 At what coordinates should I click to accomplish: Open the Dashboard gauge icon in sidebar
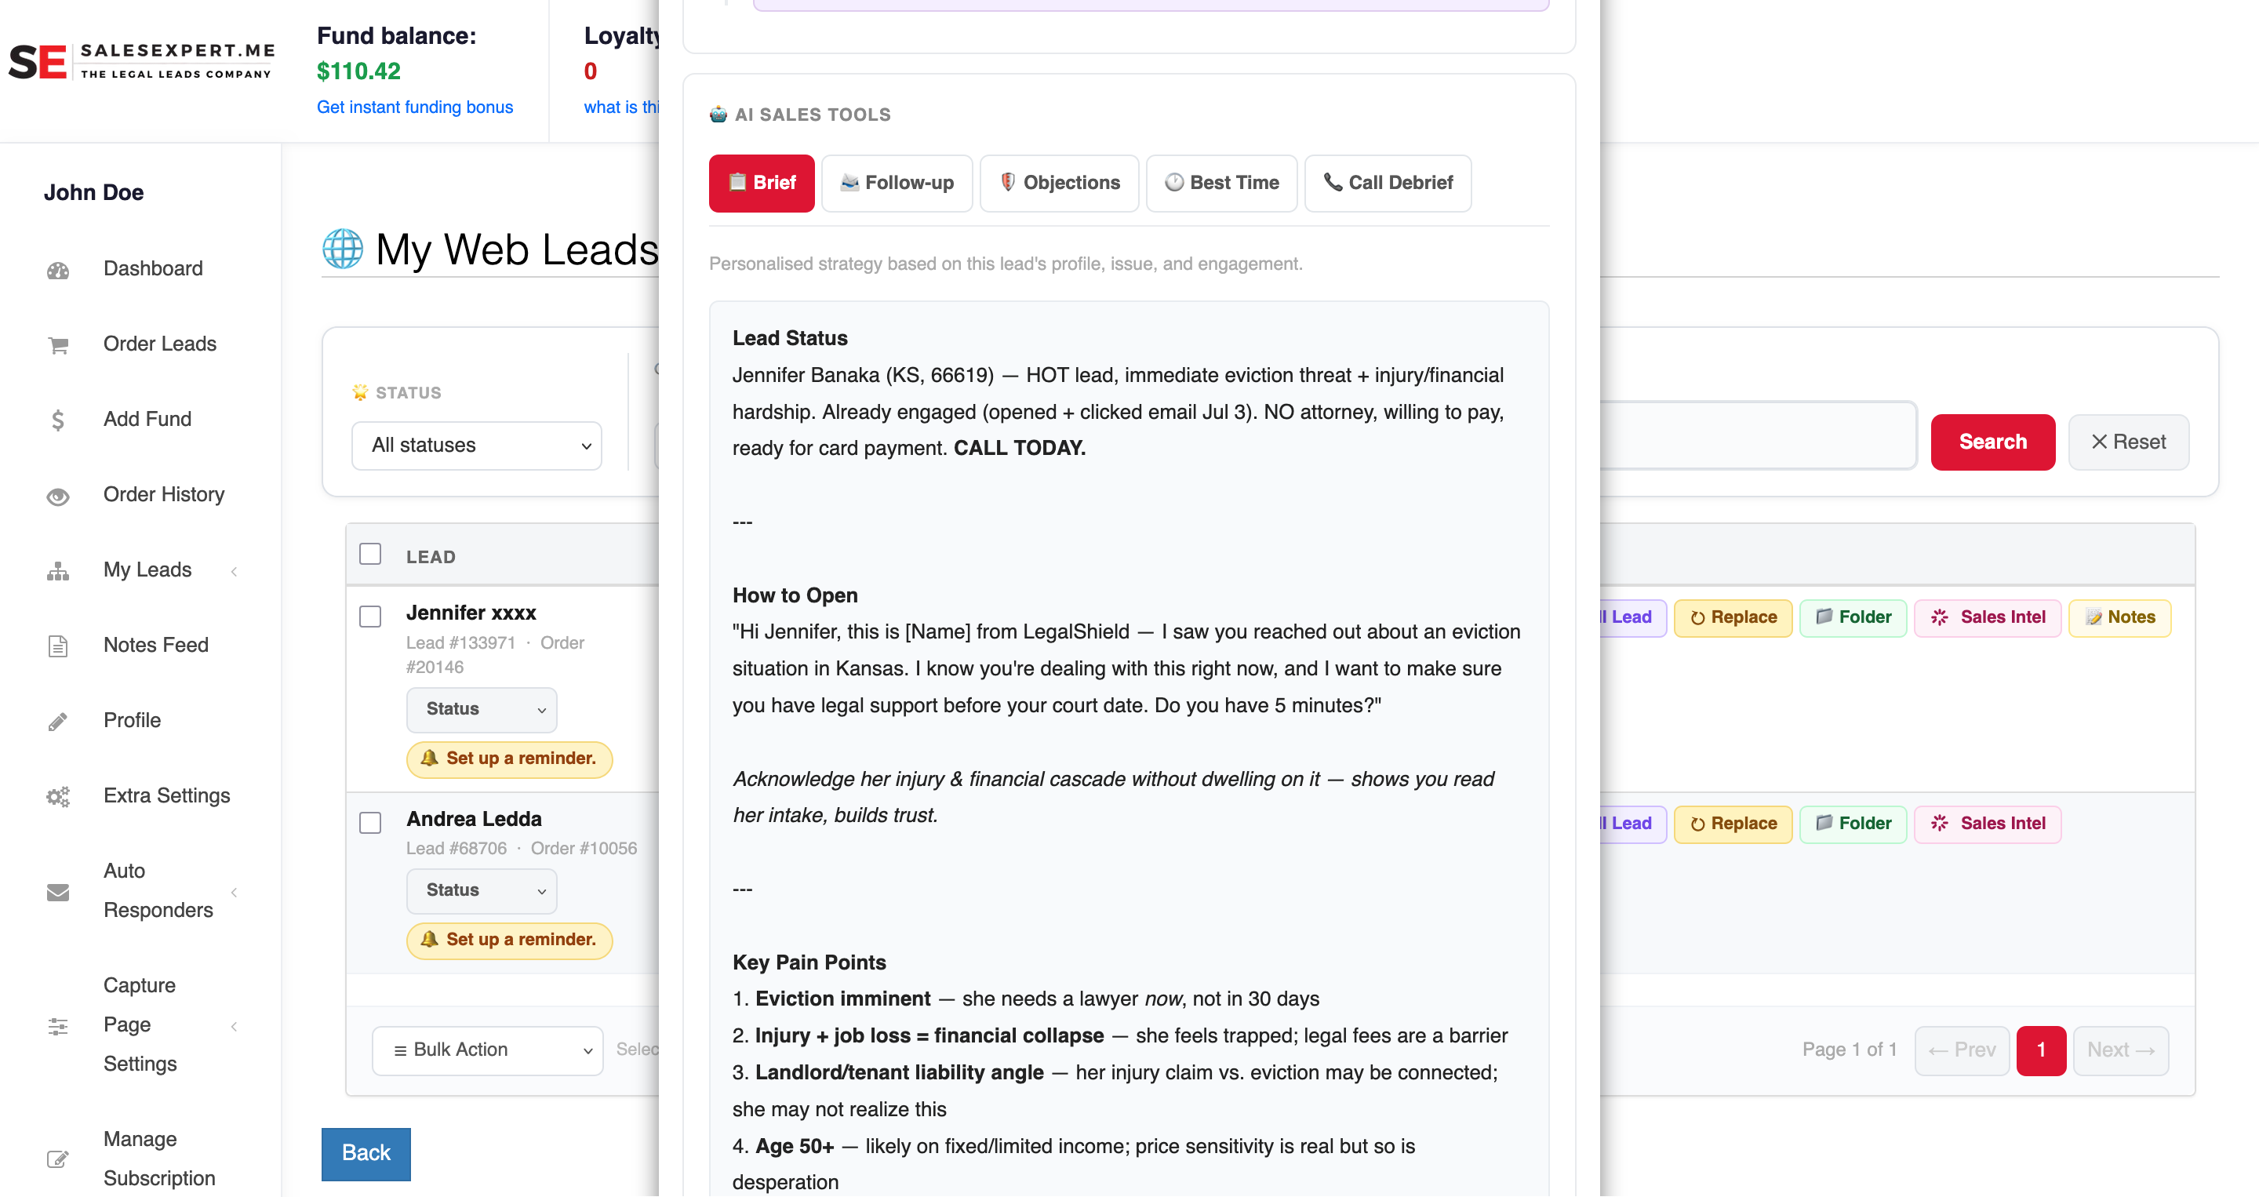[x=58, y=270]
